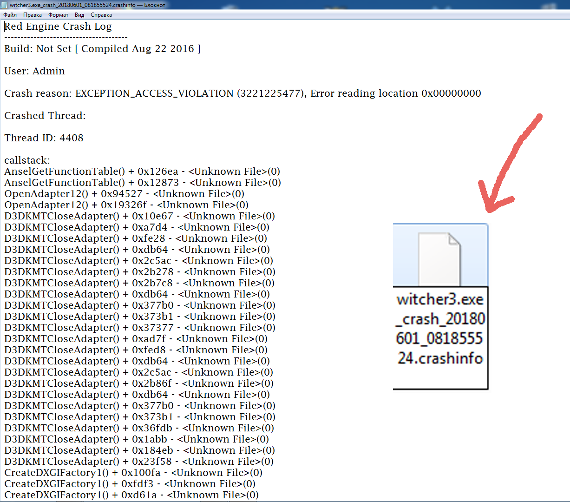Viewport: 570px width, 502px height.
Task: Click the 'callstack:' line
Action: [x=27, y=160]
